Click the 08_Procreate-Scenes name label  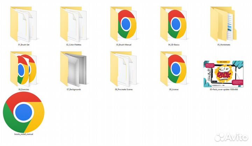(x=124, y=89)
